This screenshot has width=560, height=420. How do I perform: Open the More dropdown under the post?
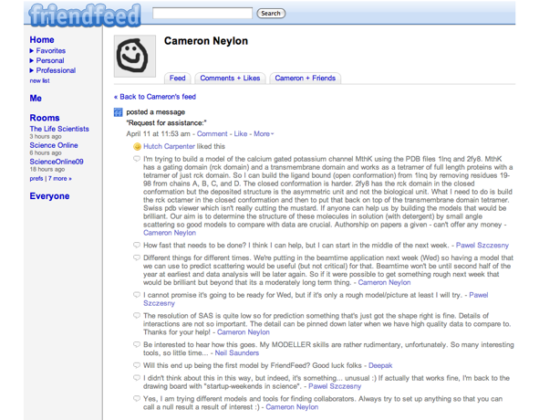pyautogui.click(x=264, y=133)
